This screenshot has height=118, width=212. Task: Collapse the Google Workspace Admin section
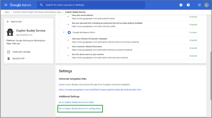point(64,32)
